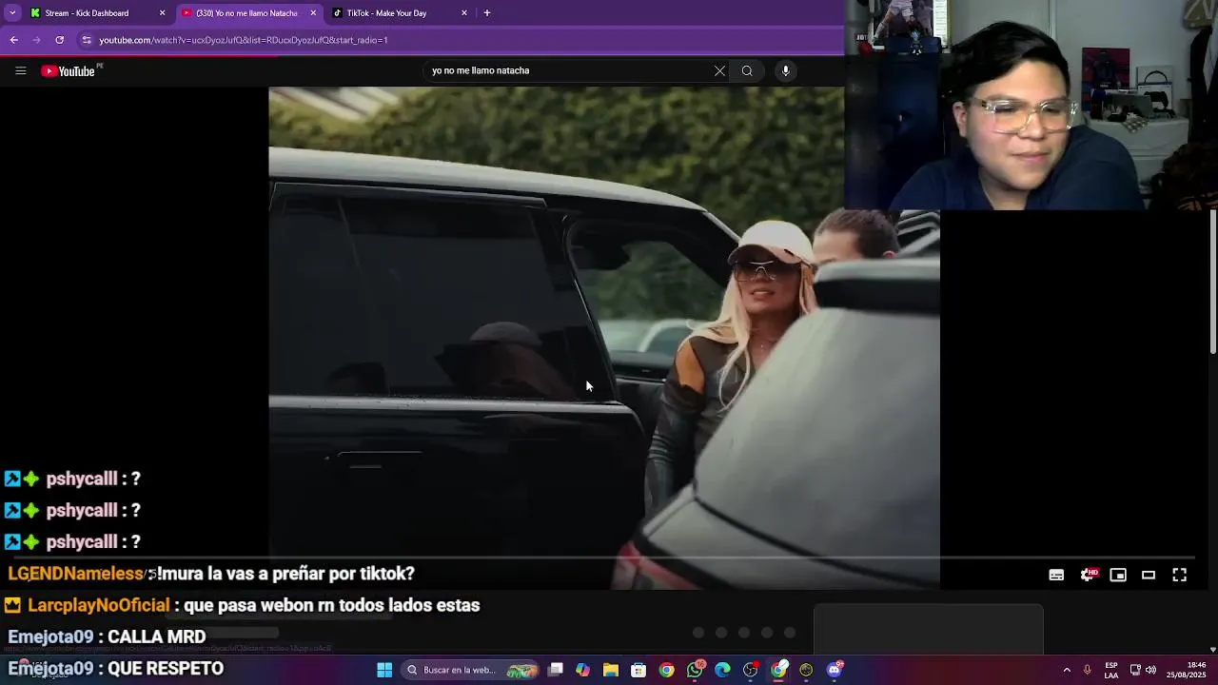Click Emejota09 QUE RESPETO message
Viewport: 1218px width, 685px height.
pyautogui.click(x=115, y=669)
